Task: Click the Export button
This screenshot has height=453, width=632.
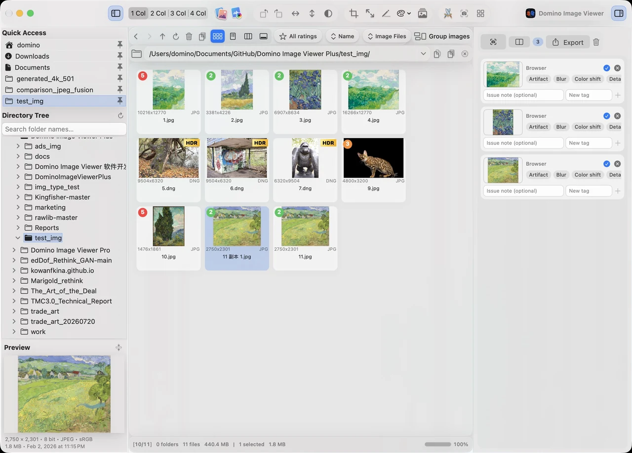Action: coord(568,42)
